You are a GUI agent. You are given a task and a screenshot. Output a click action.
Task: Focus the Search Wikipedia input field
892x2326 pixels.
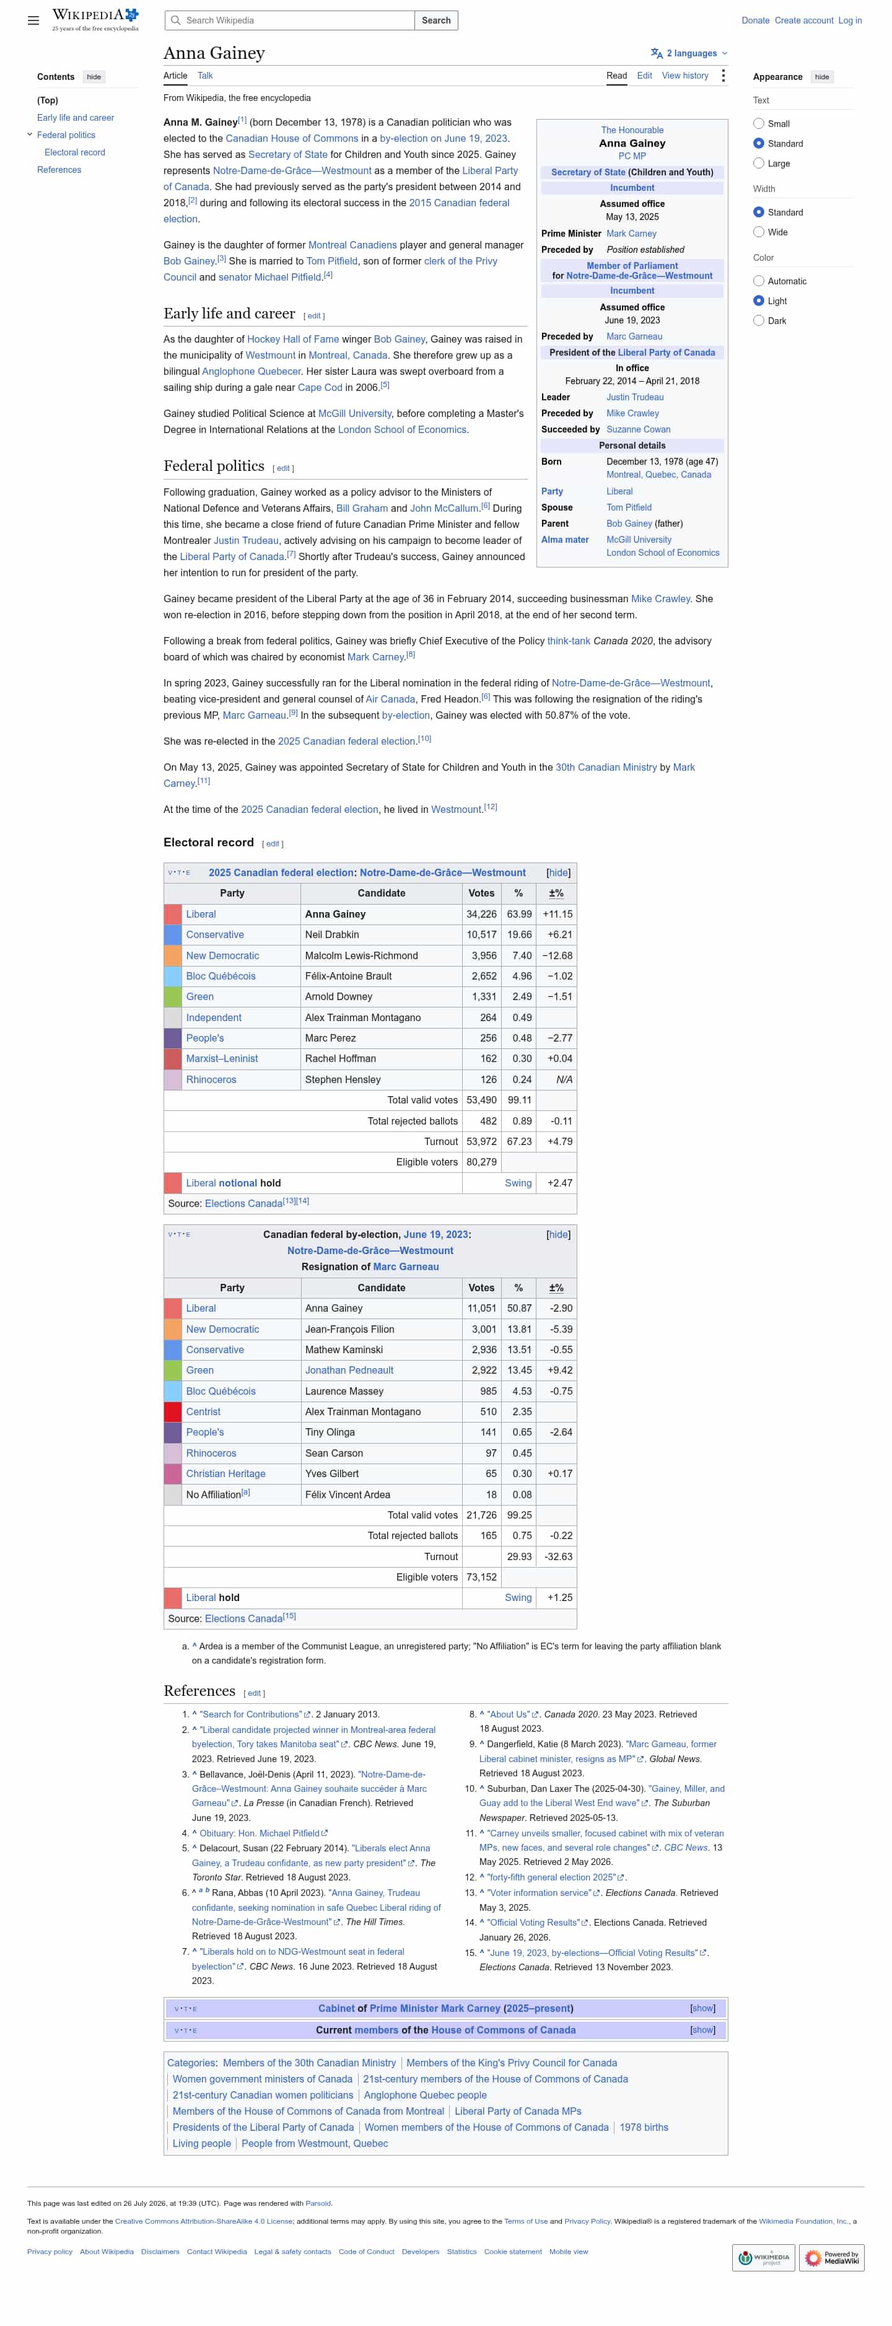pyautogui.click(x=290, y=20)
